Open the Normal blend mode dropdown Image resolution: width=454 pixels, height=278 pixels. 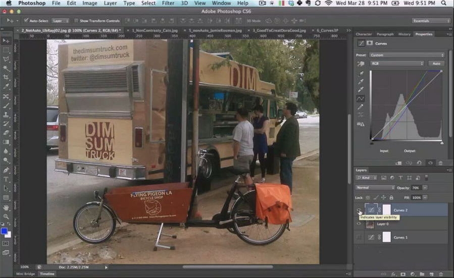pos(375,188)
